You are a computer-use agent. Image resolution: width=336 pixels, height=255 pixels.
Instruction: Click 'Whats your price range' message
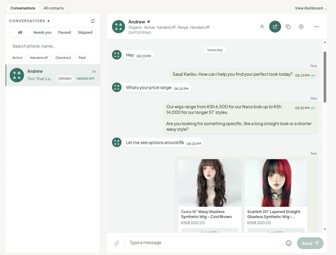point(157,88)
